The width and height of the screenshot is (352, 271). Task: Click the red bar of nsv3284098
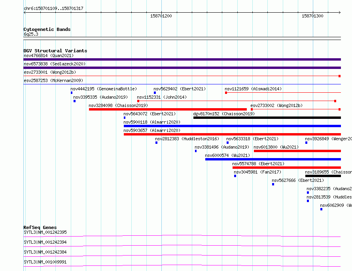[x=168, y=109]
